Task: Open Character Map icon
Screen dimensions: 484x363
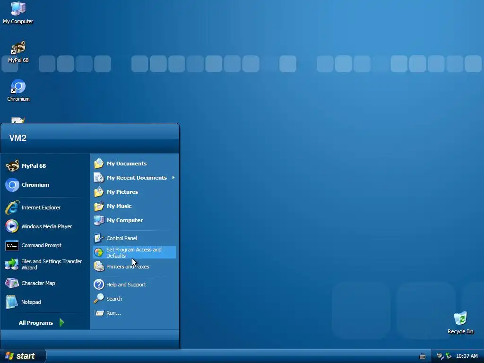Action: click(12, 283)
